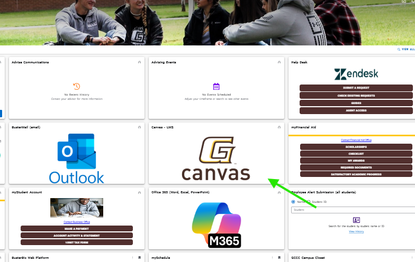The height and width of the screenshot is (262, 415).
Task: Click the mySchedule card title
Action: (x=161, y=258)
